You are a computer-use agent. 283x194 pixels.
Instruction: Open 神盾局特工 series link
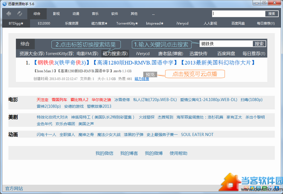pyautogui.click(x=103, y=117)
